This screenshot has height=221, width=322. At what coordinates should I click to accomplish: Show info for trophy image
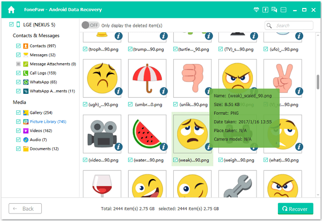click(x=119, y=36)
